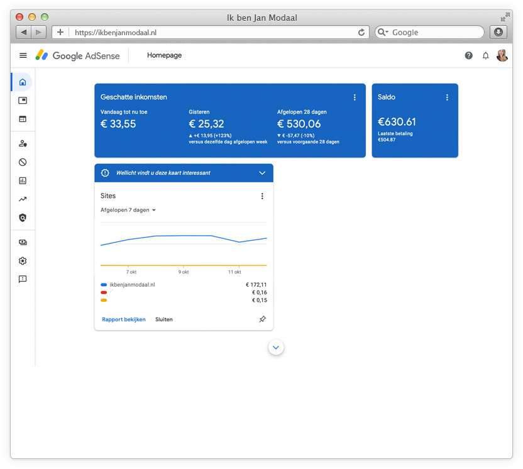
Task: Collapse the 'Wellicht vindt u deze kaart interessant' banner
Action: click(262, 173)
